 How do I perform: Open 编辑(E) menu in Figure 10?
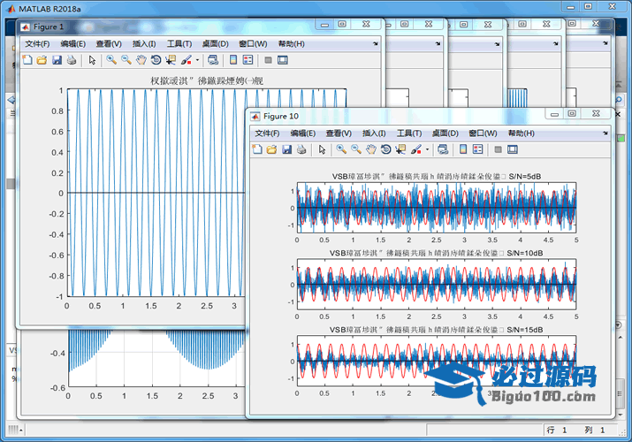pos(302,133)
